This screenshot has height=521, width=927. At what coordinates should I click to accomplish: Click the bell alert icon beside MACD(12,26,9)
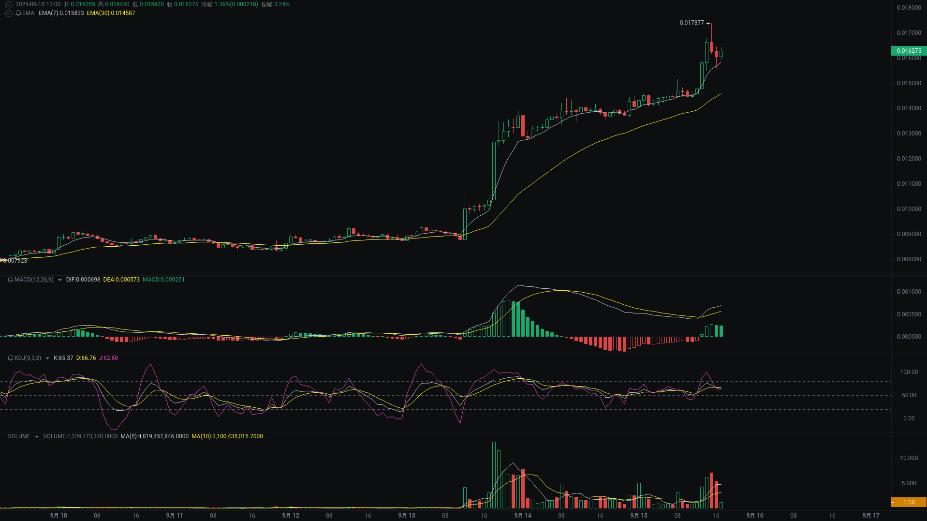point(11,280)
